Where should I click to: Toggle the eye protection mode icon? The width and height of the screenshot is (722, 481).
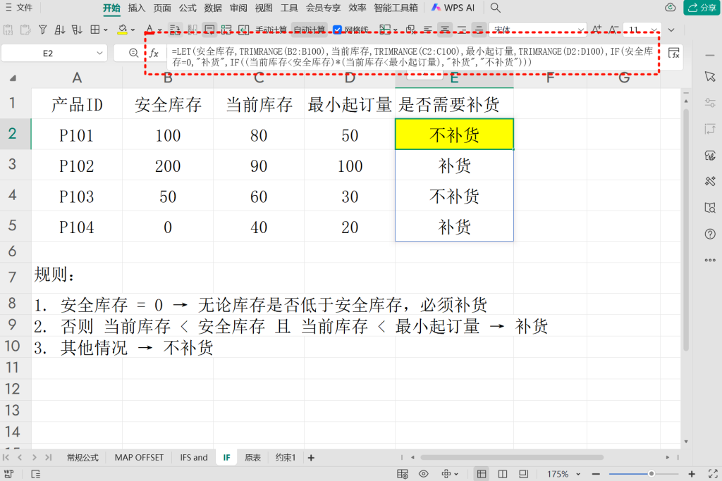coord(424,474)
